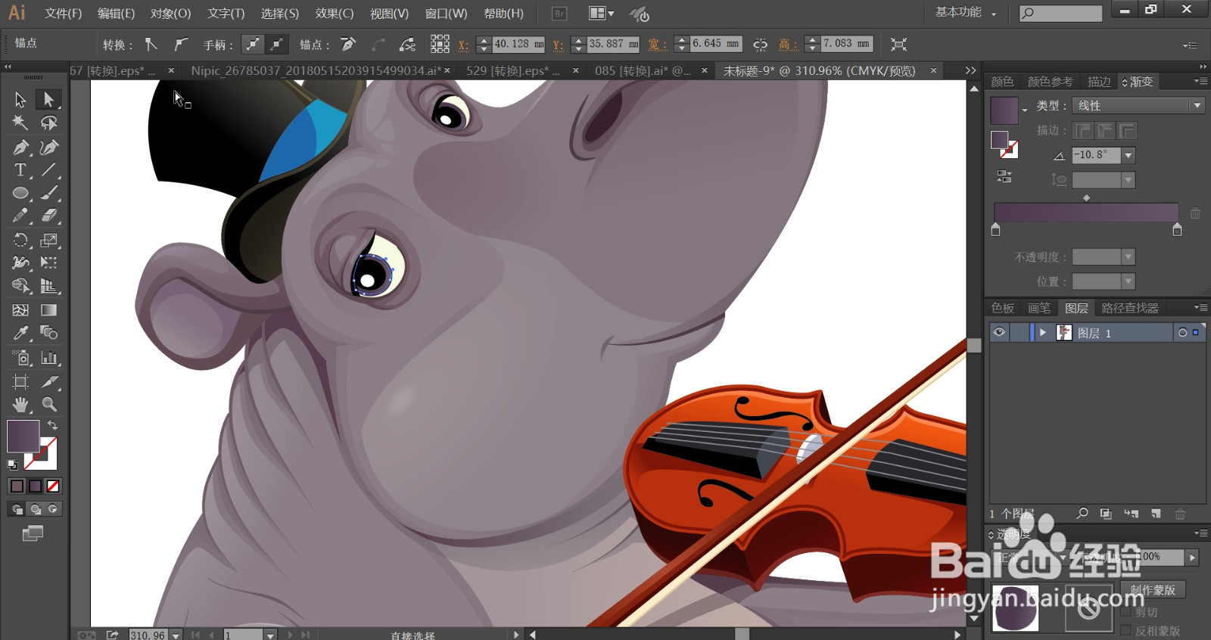Show hidden document tabs list
The image size is (1211, 640).
pyautogui.click(x=970, y=70)
